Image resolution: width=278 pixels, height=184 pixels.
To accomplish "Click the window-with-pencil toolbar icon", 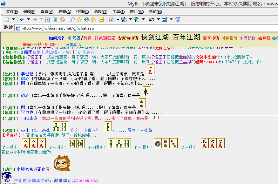I will 165,19.
